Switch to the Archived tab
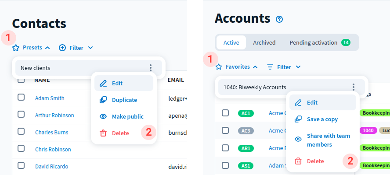 [264, 42]
